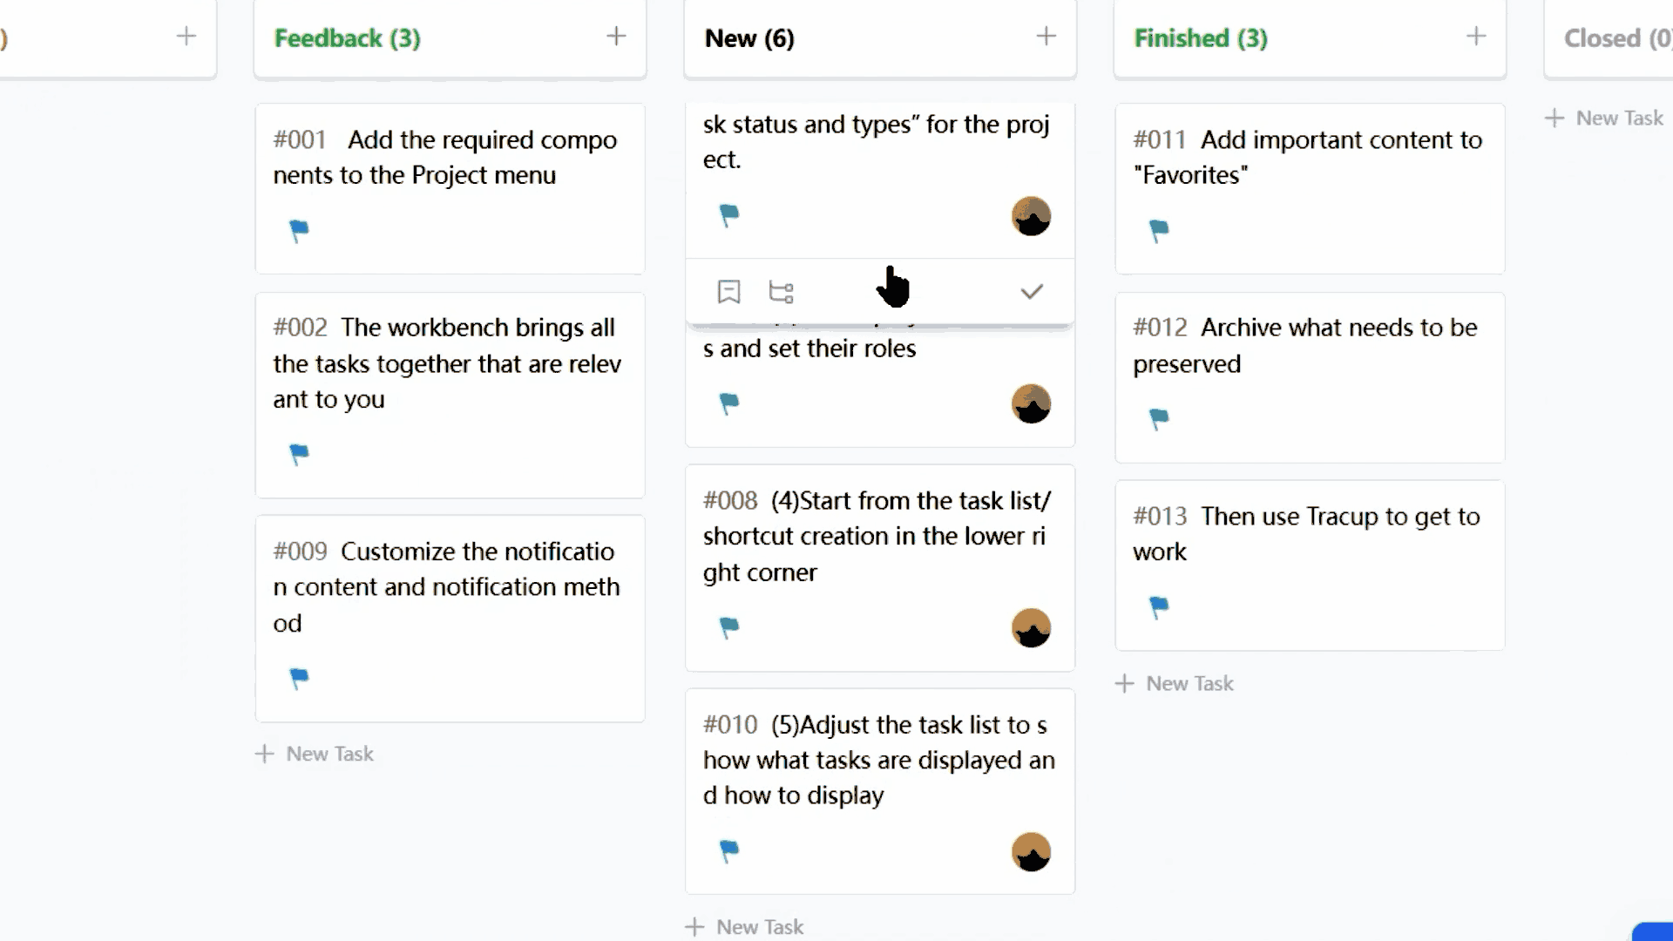This screenshot has height=941, width=1673.
Task: Open task #013 Tracup card
Action: (x=1307, y=534)
